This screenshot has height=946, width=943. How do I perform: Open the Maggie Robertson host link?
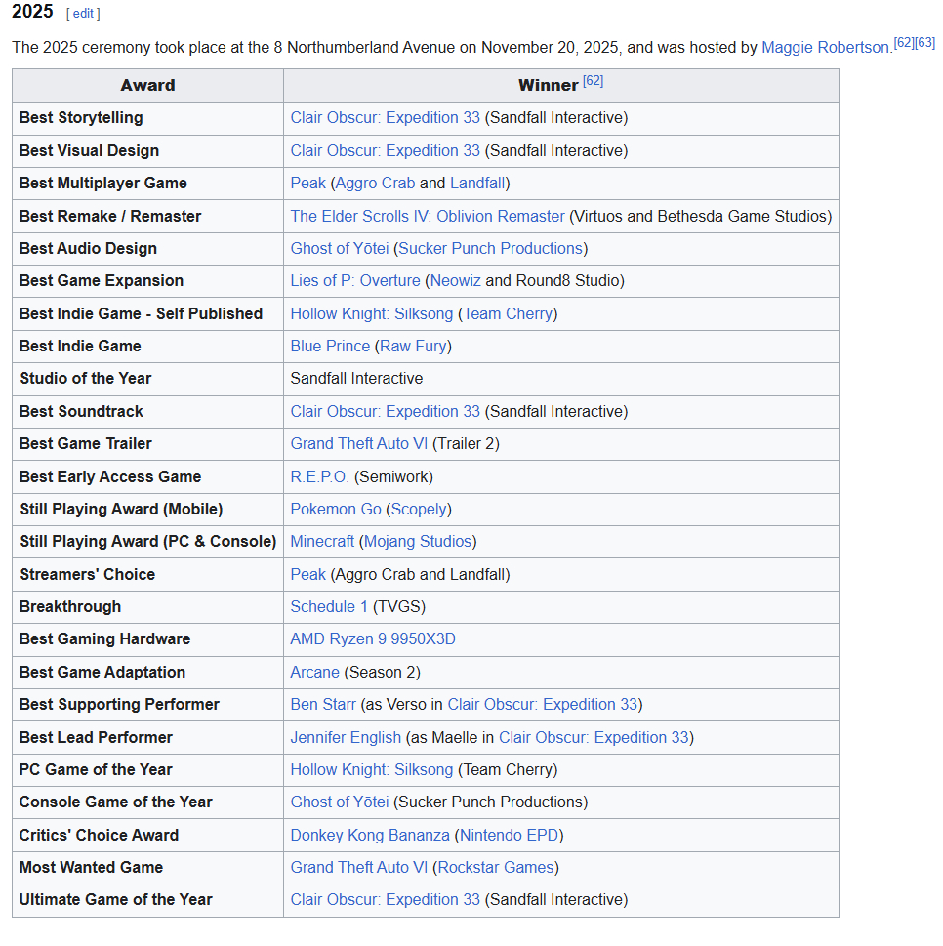(826, 47)
